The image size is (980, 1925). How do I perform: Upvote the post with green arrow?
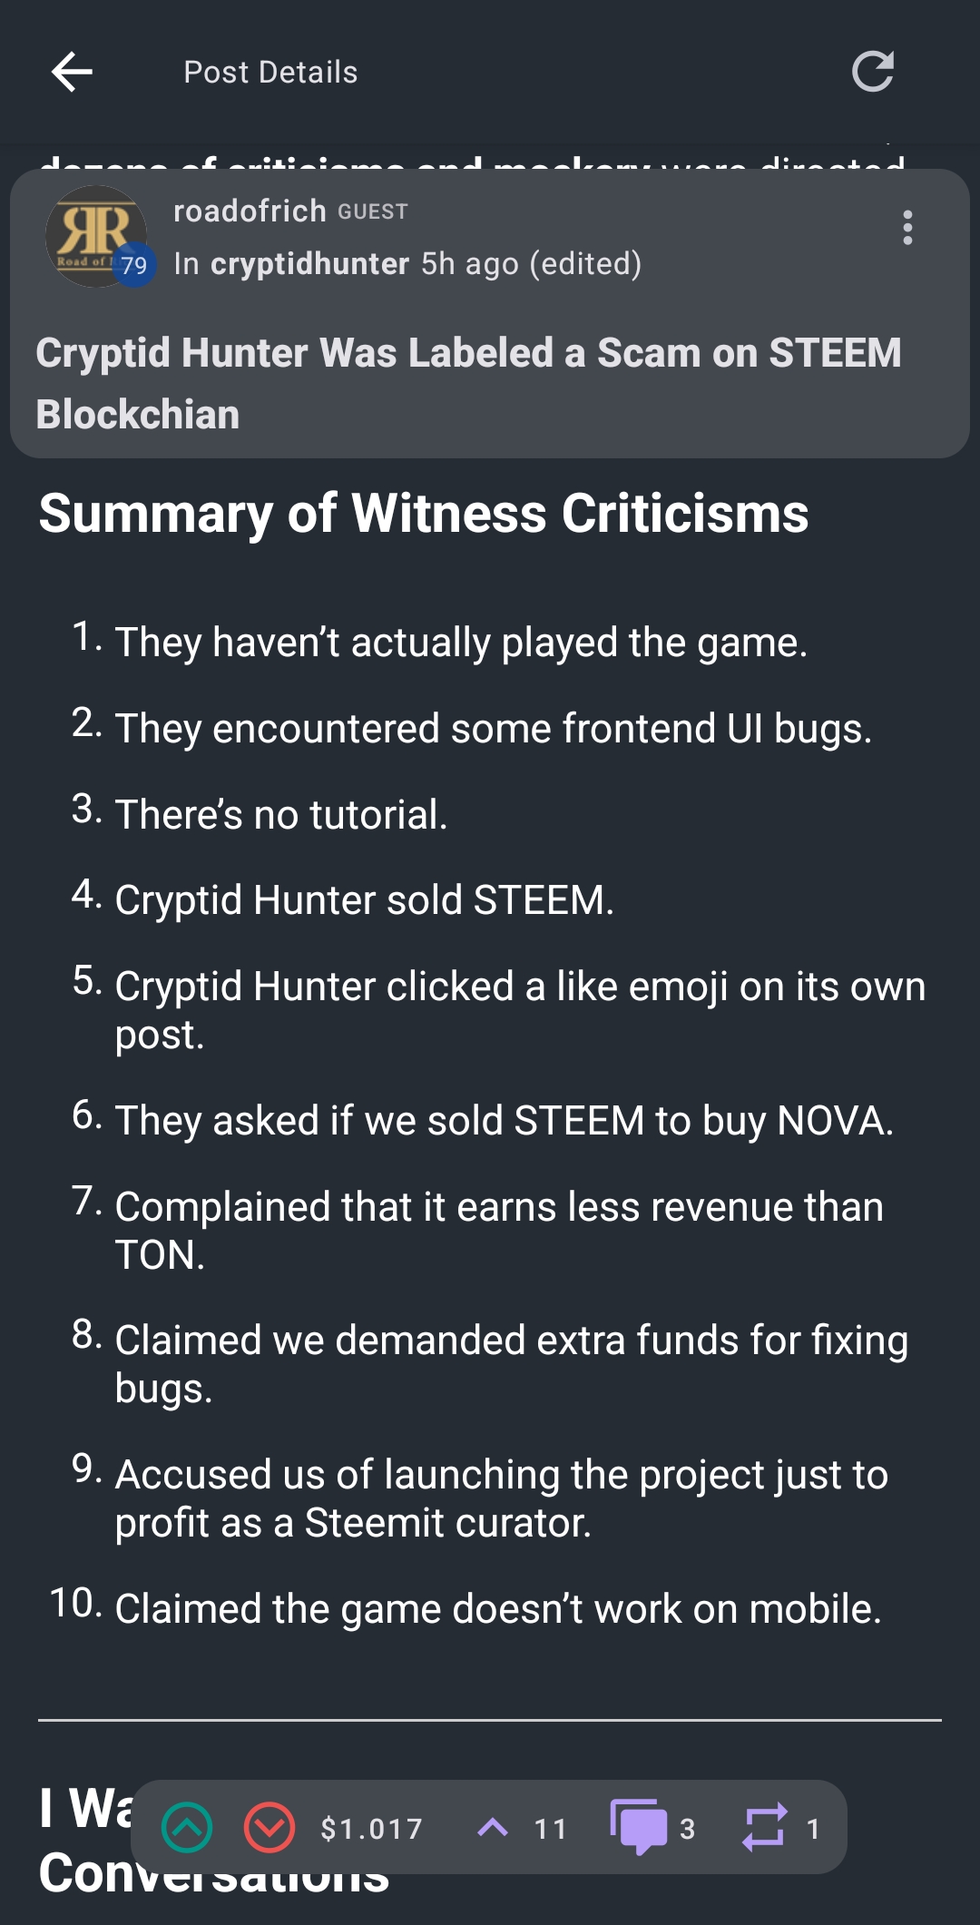187,1828
